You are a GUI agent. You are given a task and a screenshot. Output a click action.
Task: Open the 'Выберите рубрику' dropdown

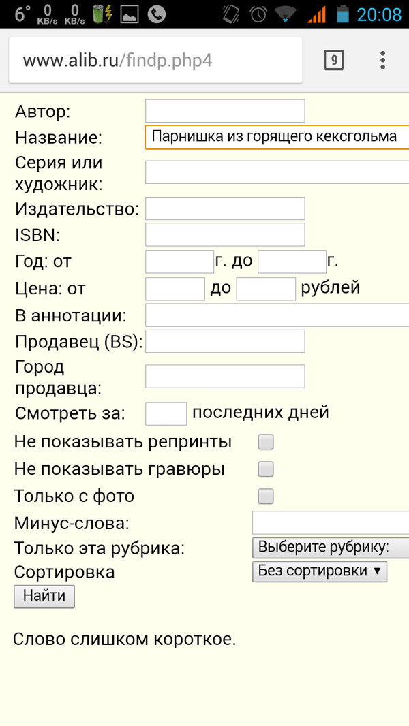pyautogui.click(x=331, y=548)
